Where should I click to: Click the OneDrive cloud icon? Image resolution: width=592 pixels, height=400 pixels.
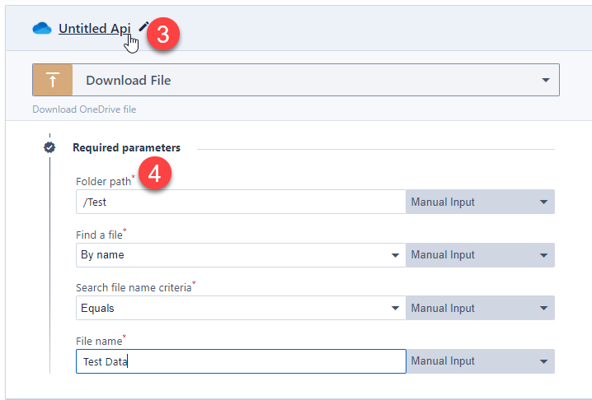[x=42, y=29]
